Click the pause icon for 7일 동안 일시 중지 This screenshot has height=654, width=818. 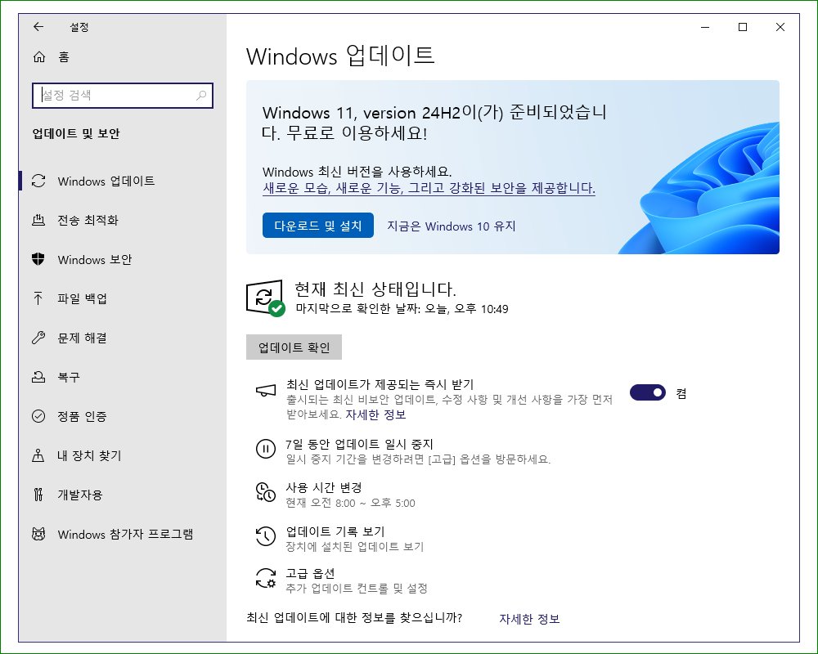click(x=266, y=449)
